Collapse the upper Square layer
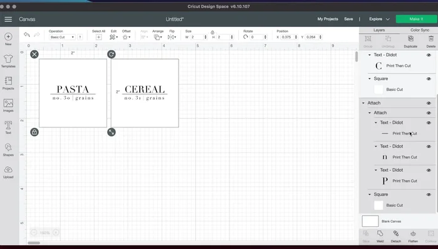This screenshot has height=249, width=438. click(370, 79)
